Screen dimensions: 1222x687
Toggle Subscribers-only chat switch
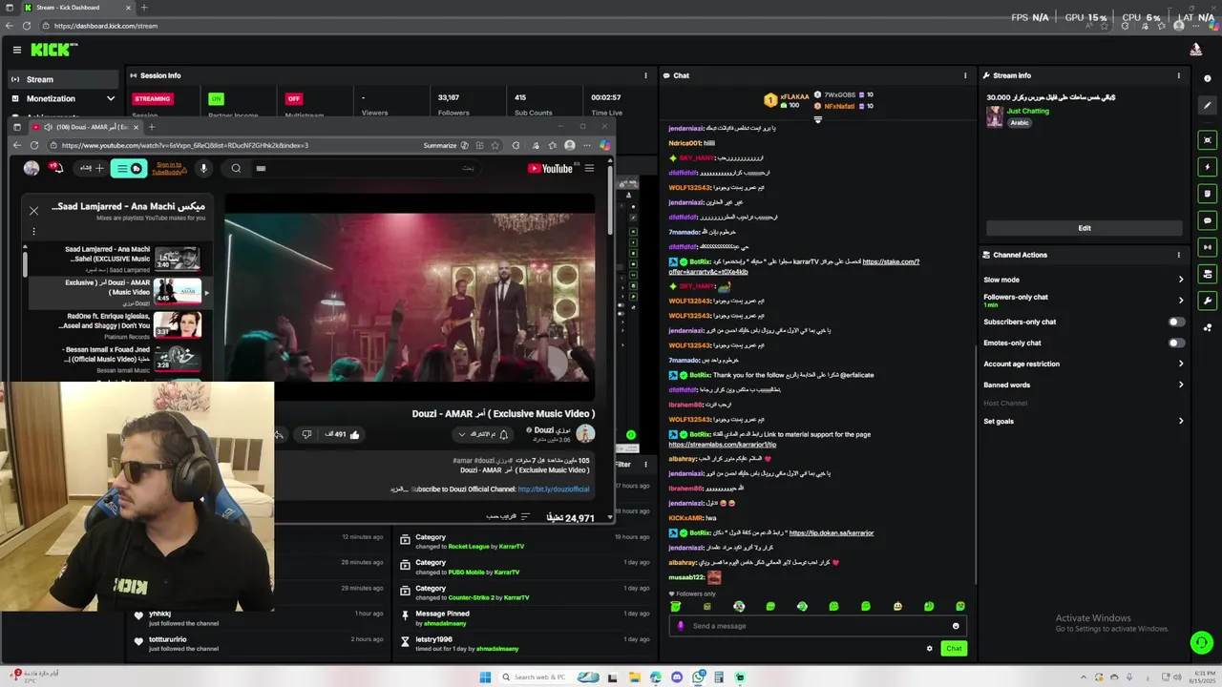(1176, 322)
